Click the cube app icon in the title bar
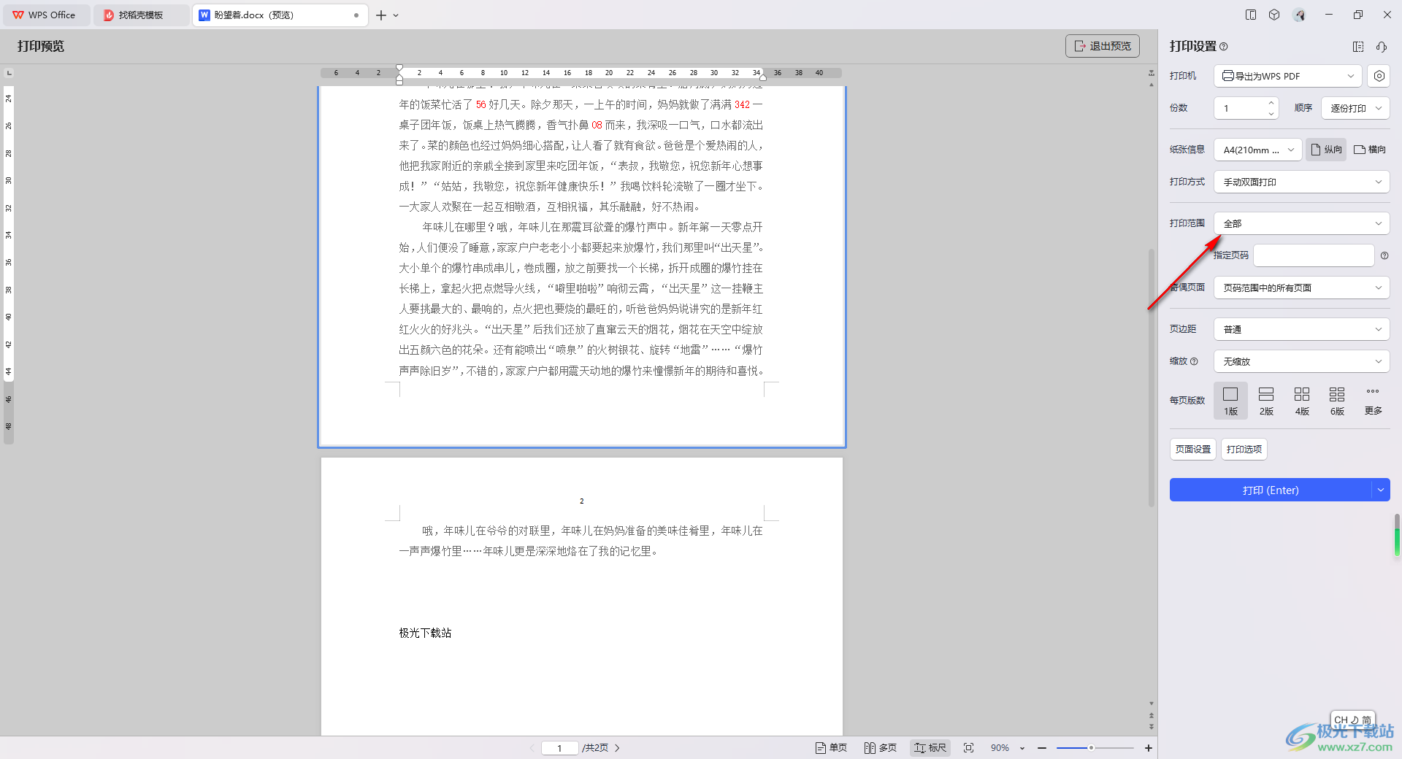Image resolution: width=1402 pixels, height=759 pixels. 1274,15
